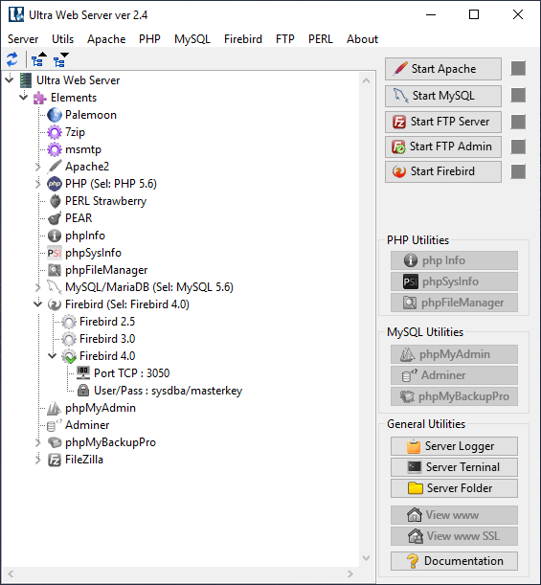
Task: Click the Start FTP Admin button
Action: point(443,146)
